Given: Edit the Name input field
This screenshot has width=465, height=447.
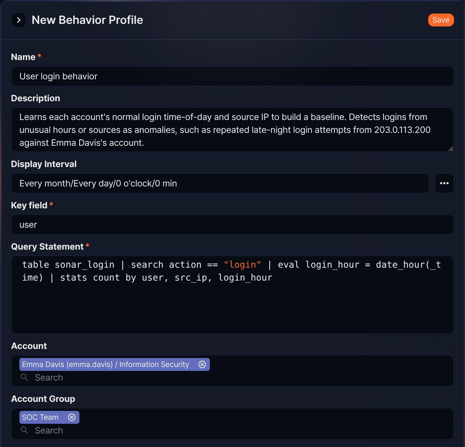Looking at the screenshot, I should [232, 76].
